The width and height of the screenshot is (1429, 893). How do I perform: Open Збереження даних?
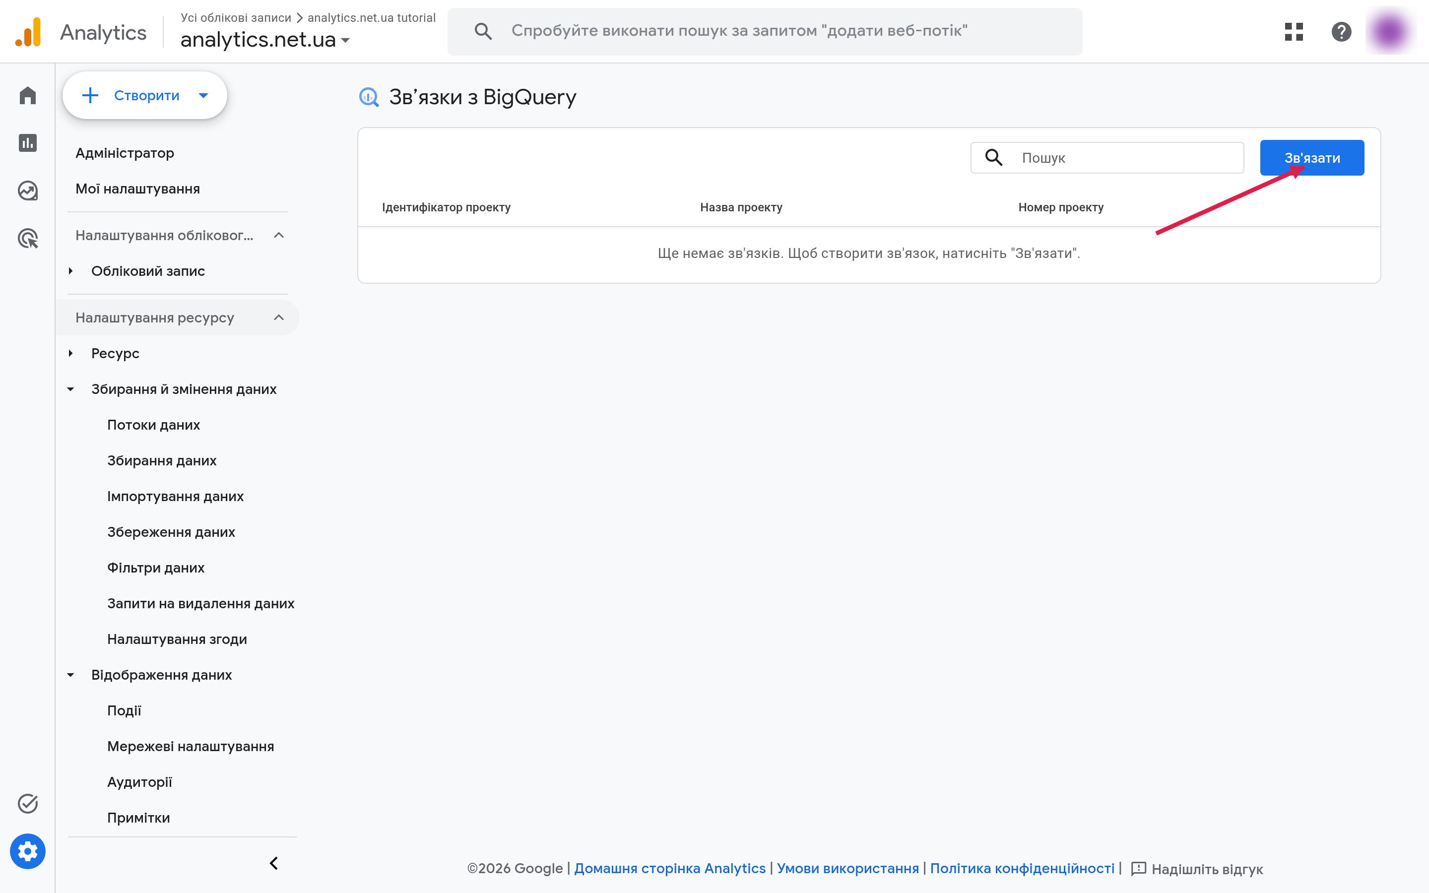pos(171,532)
